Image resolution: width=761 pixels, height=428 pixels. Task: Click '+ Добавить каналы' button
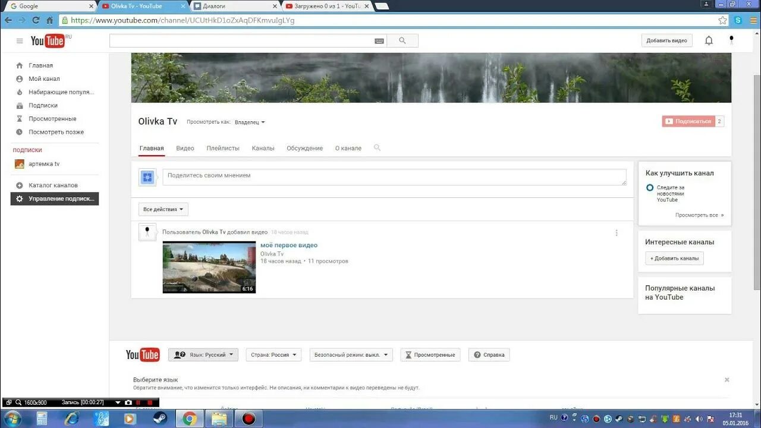[x=674, y=259]
